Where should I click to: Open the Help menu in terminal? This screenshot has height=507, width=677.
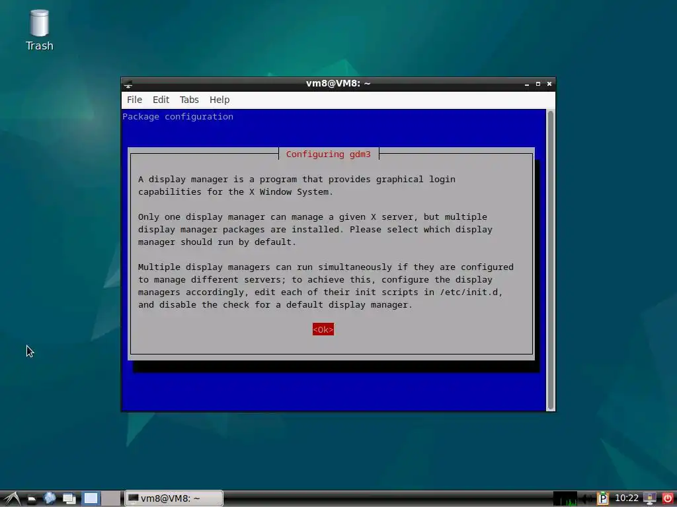(x=219, y=100)
